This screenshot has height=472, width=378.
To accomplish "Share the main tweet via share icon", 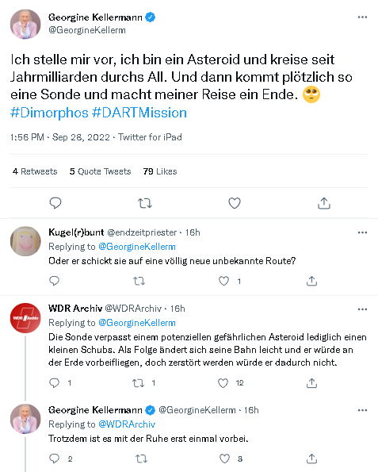I will 324,203.
